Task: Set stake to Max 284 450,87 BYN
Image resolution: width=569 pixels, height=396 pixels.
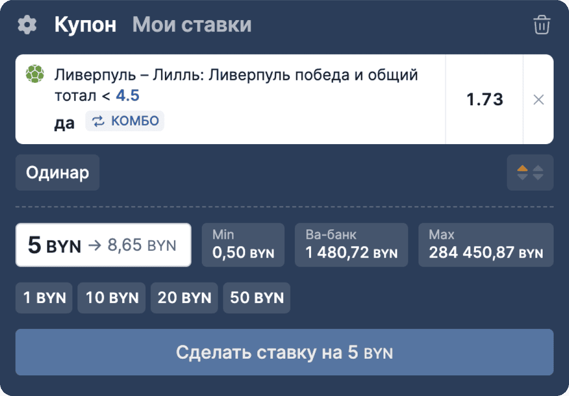Action: tap(486, 245)
